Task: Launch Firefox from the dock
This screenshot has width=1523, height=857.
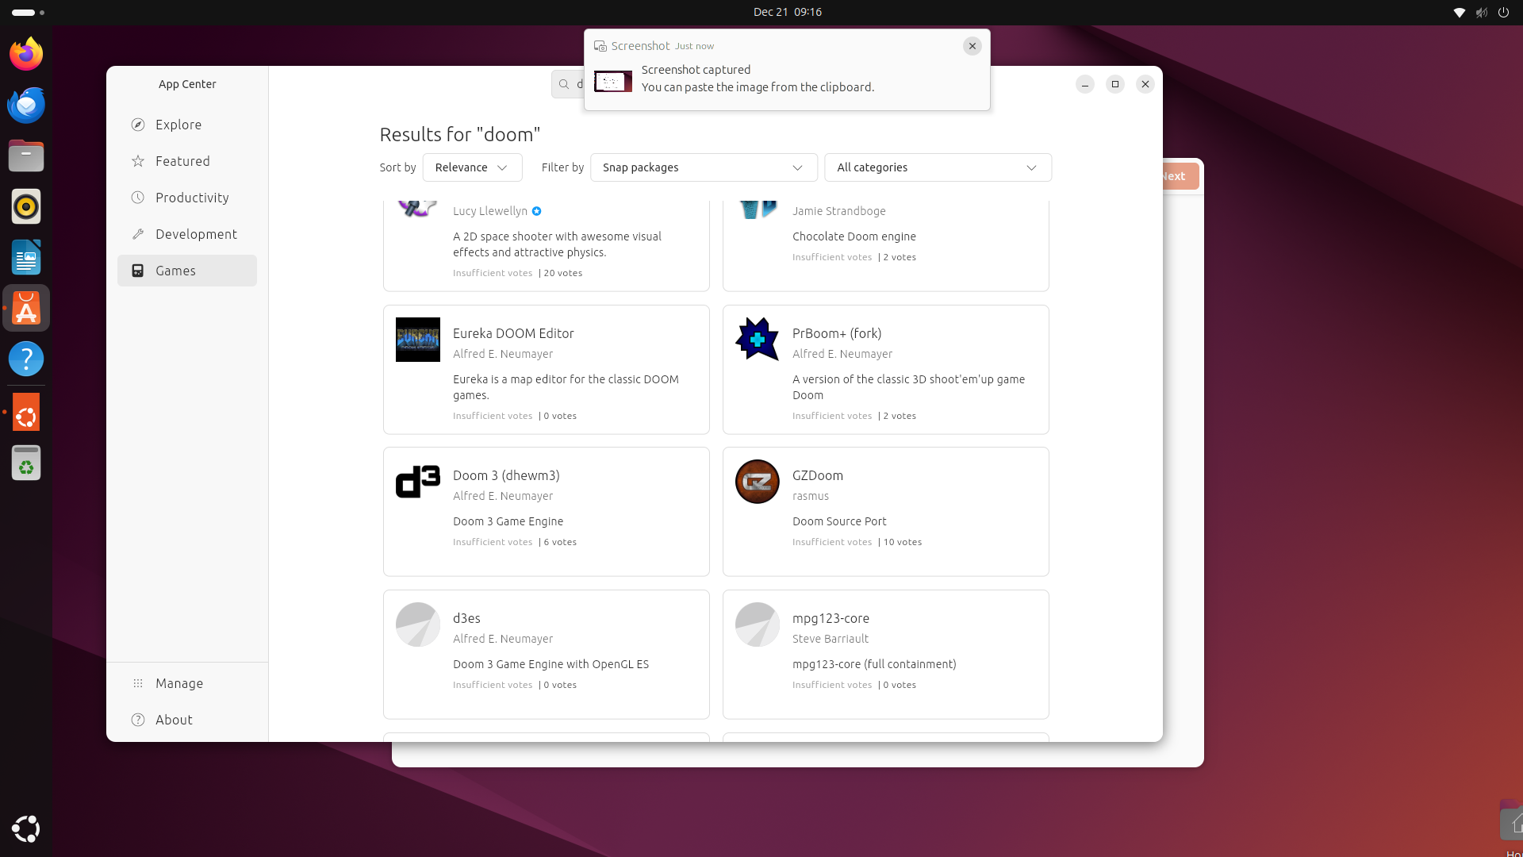Action: (x=26, y=54)
